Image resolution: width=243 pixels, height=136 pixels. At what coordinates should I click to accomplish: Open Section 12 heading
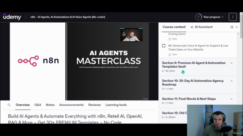(x=174, y=113)
